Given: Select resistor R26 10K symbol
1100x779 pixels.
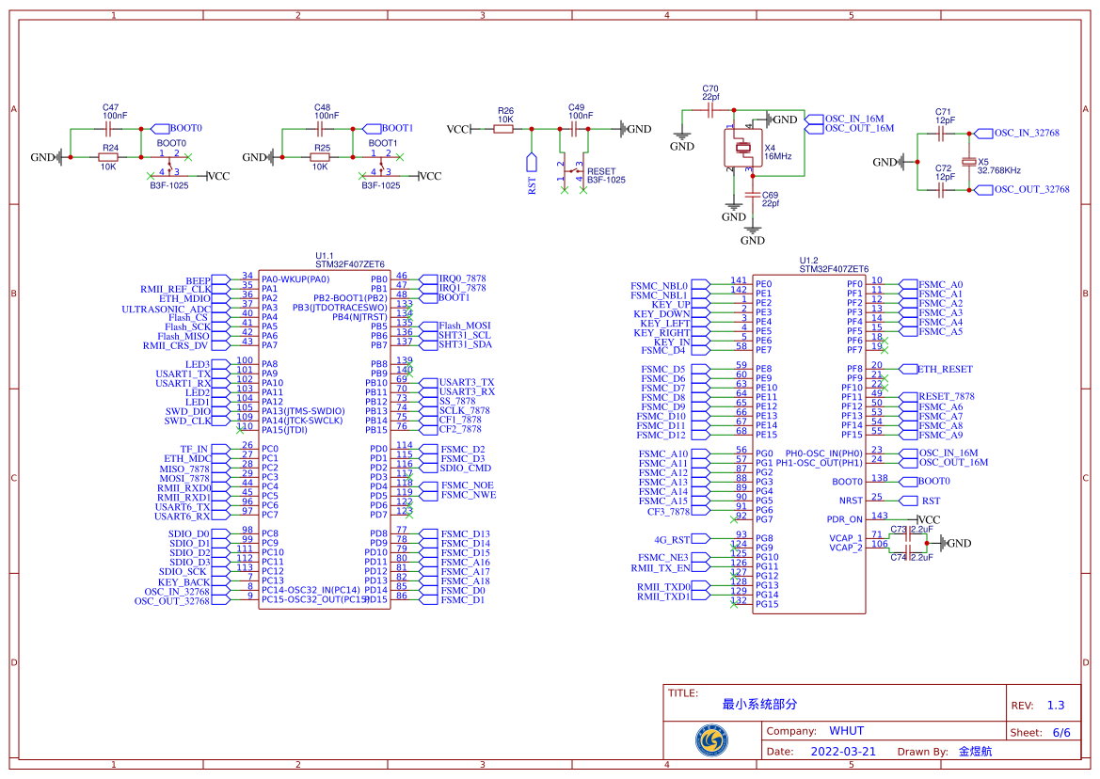Looking at the screenshot, I should point(503,129).
